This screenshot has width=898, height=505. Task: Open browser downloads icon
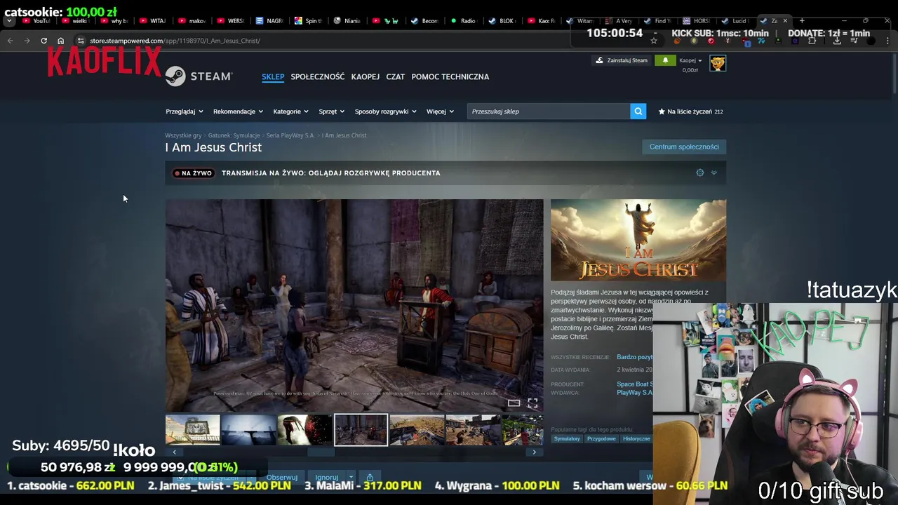pos(837,41)
